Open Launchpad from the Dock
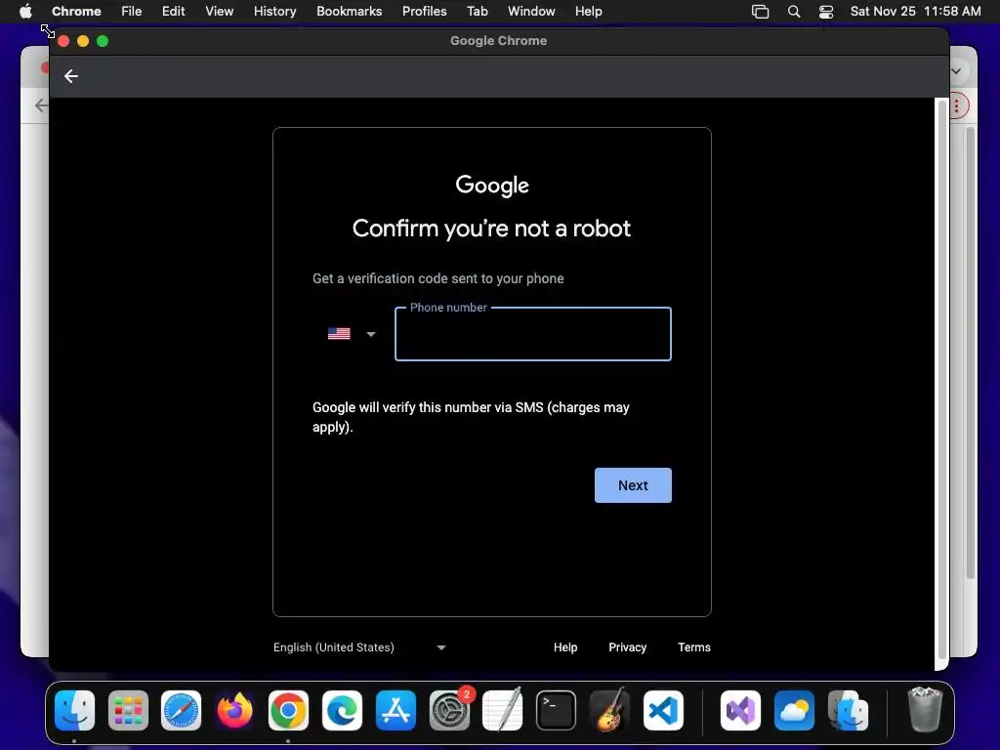Viewport: 1000px width, 750px height. coord(128,711)
